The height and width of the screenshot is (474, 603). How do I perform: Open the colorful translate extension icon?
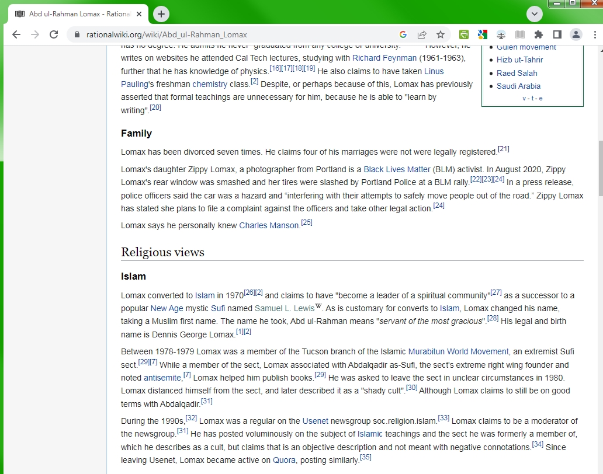(x=482, y=34)
